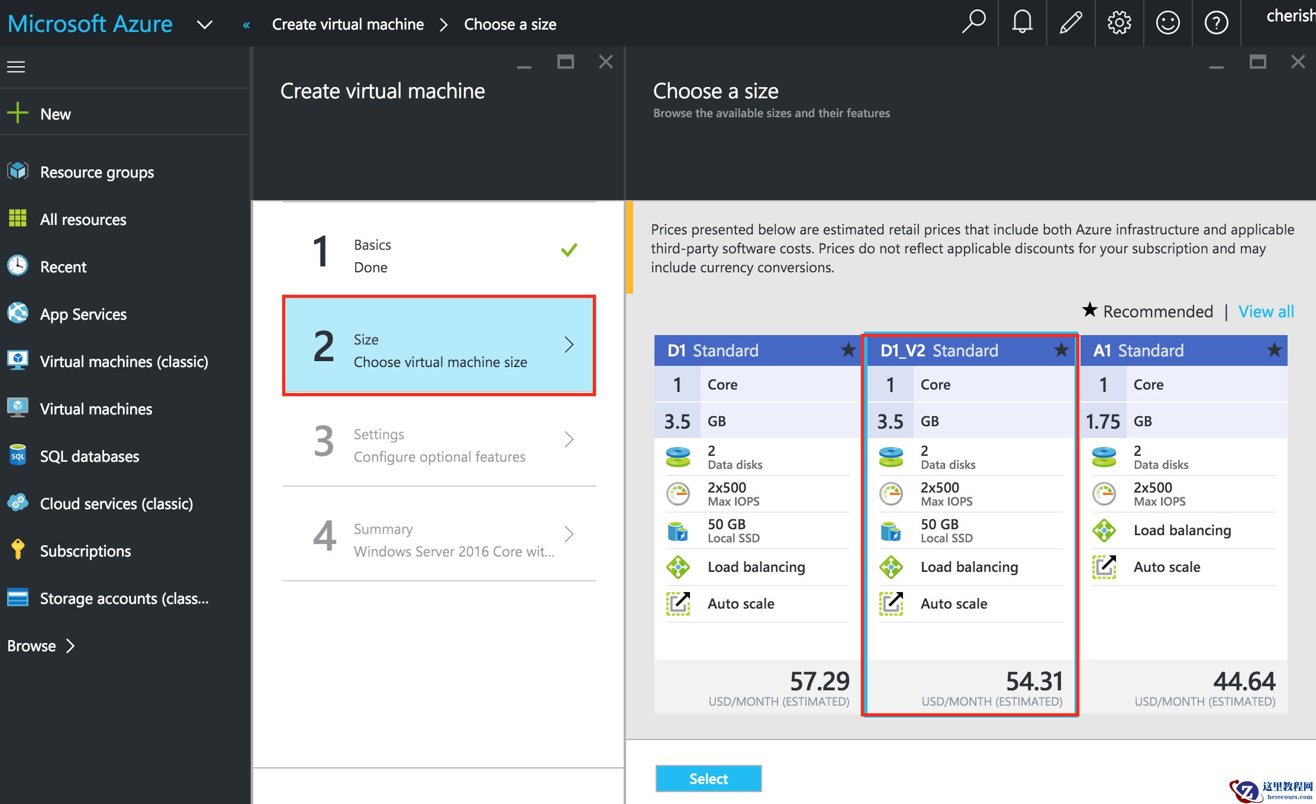This screenshot has height=804, width=1316.
Task: Click D1_V2 Standard 2x500 Max IOPS
Action: pos(970,494)
